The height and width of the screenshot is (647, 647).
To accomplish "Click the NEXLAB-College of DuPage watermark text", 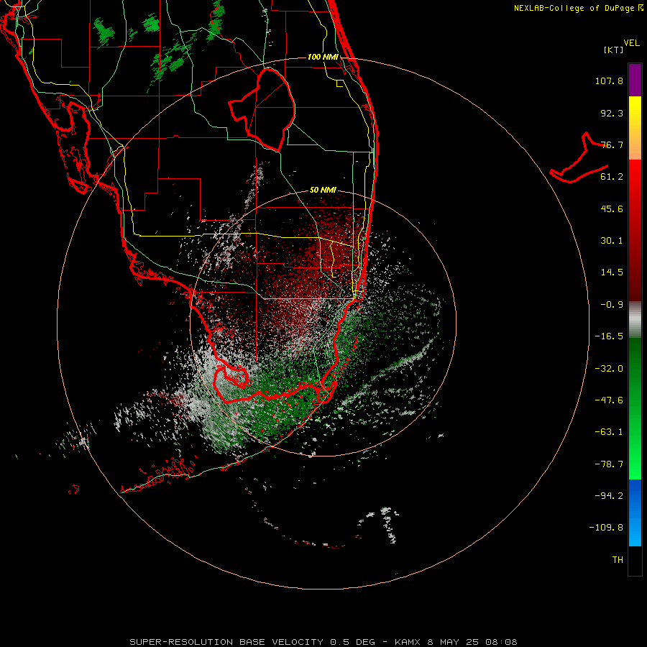I will (578, 8).
